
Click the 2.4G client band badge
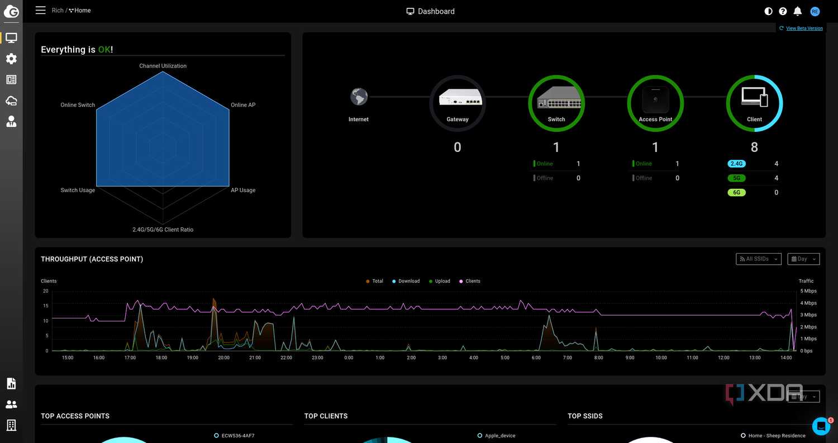pyautogui.click(x=736, y=164)
